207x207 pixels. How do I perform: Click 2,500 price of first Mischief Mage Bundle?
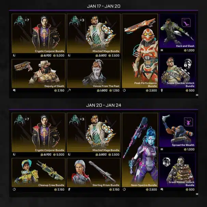(114, 56)
